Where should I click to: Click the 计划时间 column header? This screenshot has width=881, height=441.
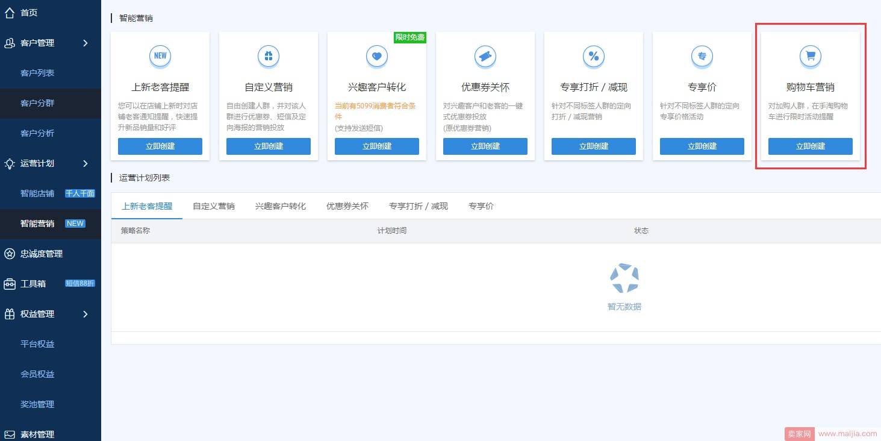[392, 231]
